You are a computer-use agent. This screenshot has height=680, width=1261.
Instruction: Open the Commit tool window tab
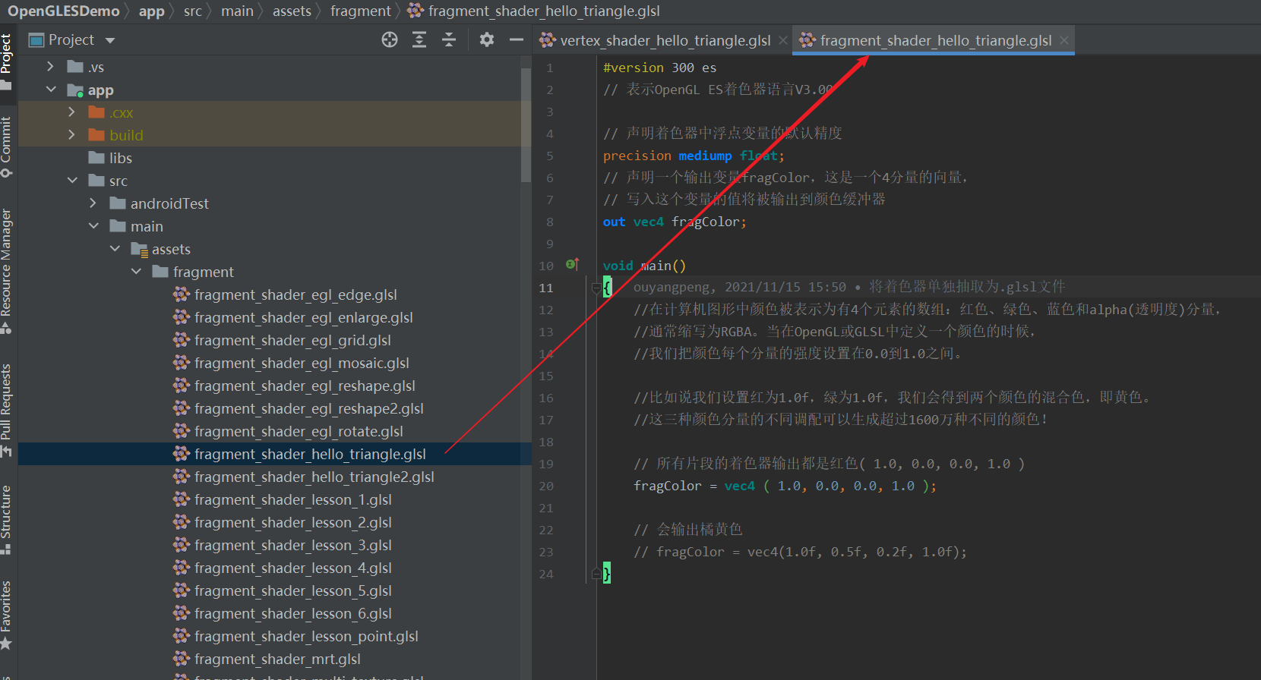tap(6, 146)
